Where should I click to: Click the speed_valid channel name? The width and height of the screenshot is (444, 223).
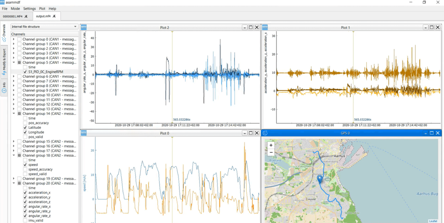[37, 174]
